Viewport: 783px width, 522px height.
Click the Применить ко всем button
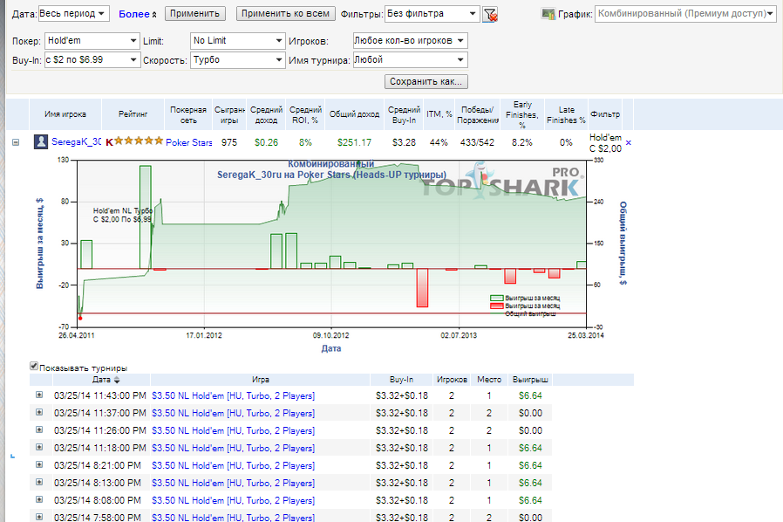(286, 13)
